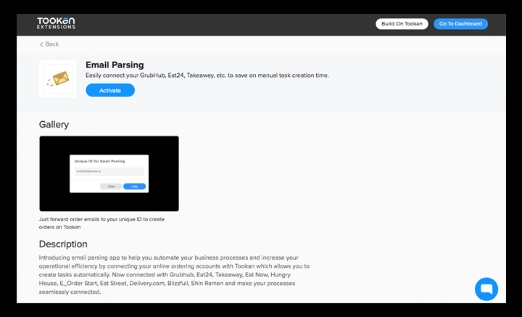Open the chat support bubble

[x=486, y=288]
